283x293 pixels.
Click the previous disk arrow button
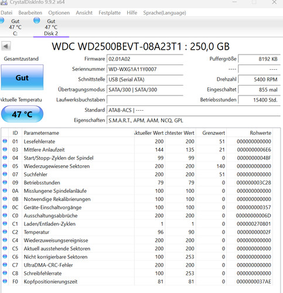coord(6,46)
